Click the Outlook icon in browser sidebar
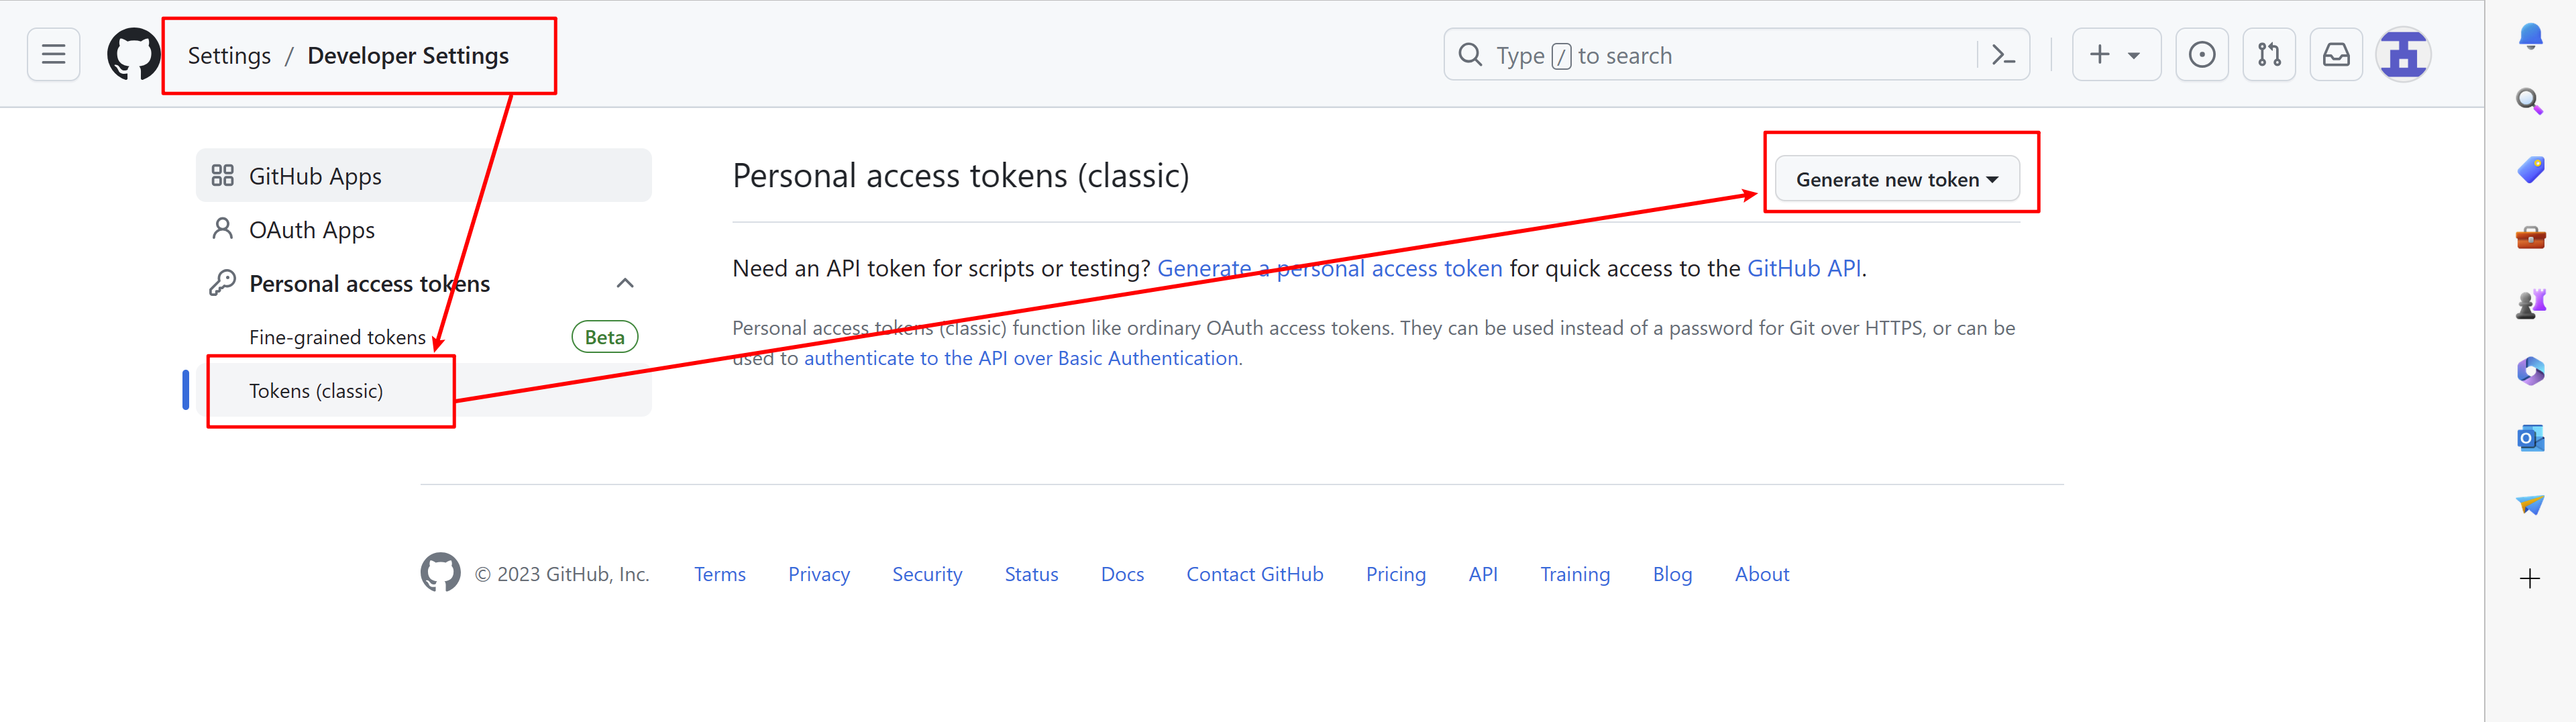Image resolution: width=2576 pixels, height=722 pixels. pyautogui.click(x=2529, y=438)
